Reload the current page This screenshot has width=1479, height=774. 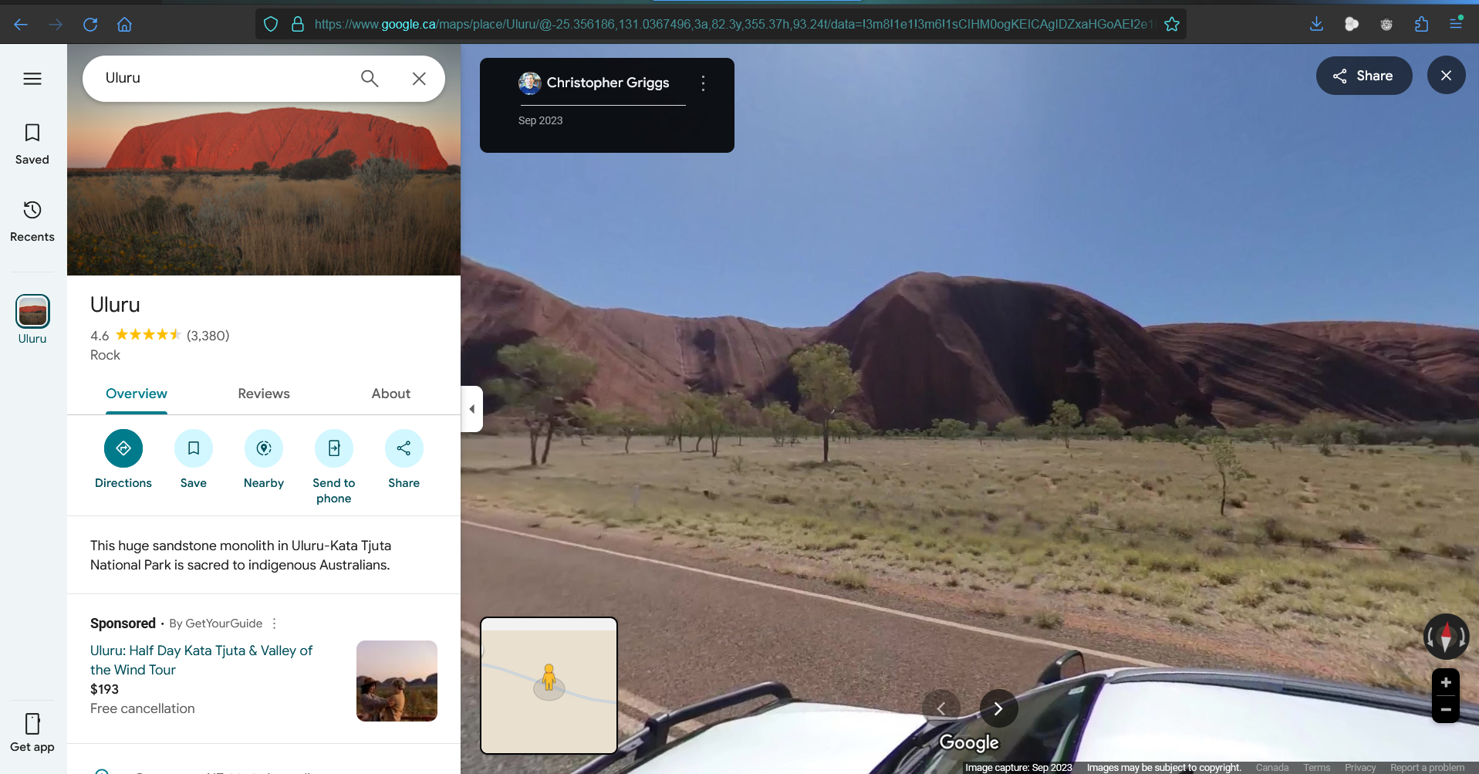point(90,25)
